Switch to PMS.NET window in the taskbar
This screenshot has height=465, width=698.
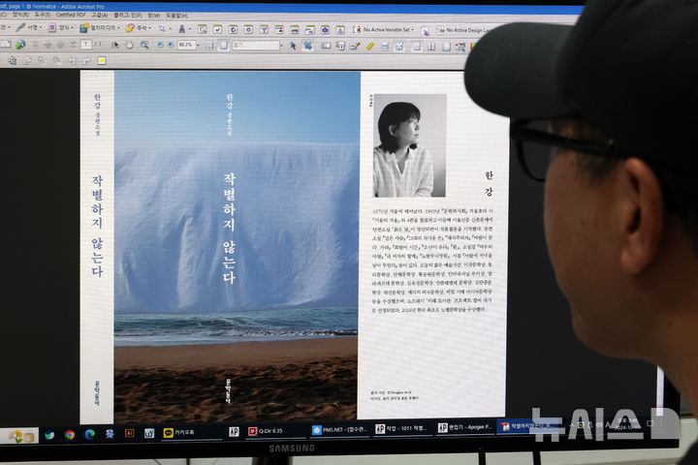click(x=339, y=429)
